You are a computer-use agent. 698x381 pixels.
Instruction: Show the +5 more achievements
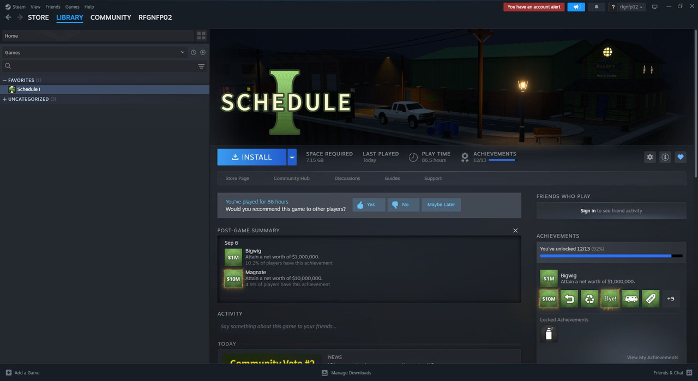671,299
